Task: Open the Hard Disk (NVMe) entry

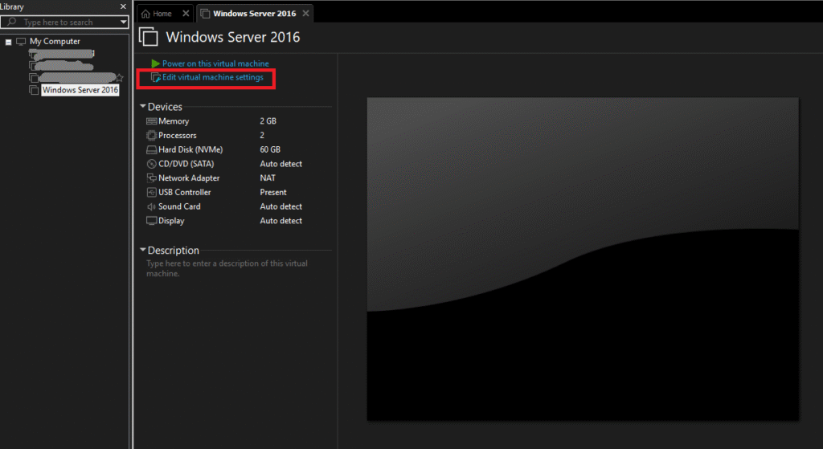Action: point(190,149)
